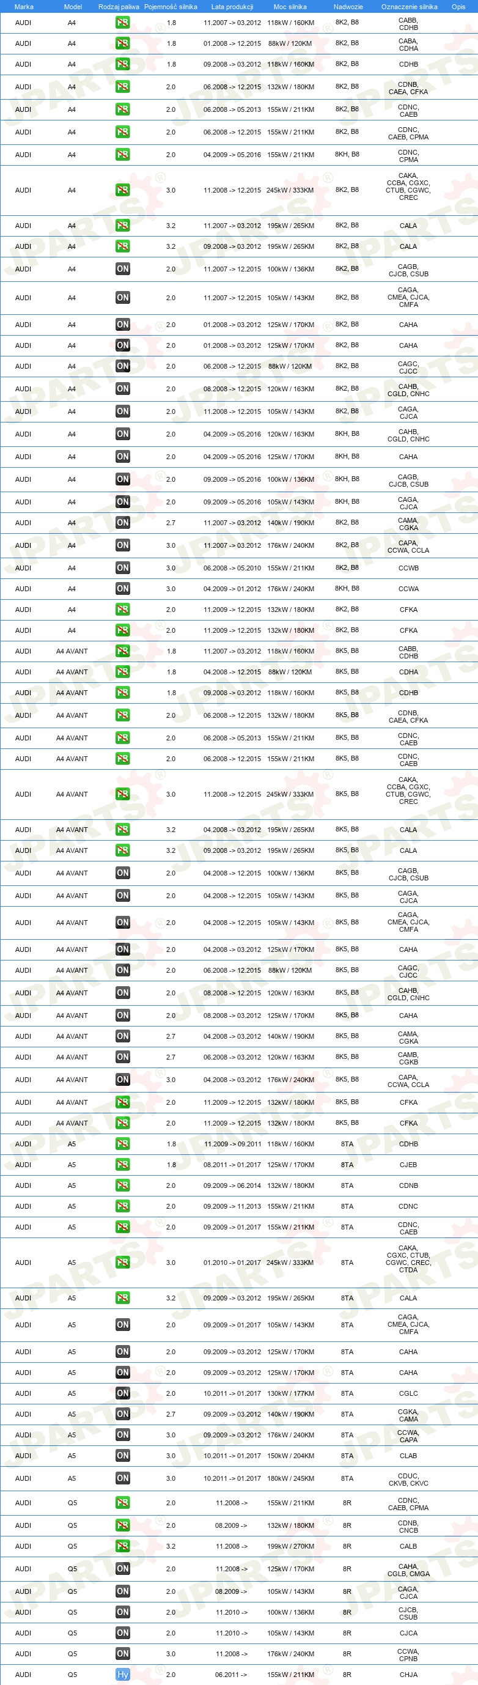Screen dimensions: 478x1685
Task: Click the petrol icon in the A5 3.0 245kW / 333KM row
Action: point(123,1263)
